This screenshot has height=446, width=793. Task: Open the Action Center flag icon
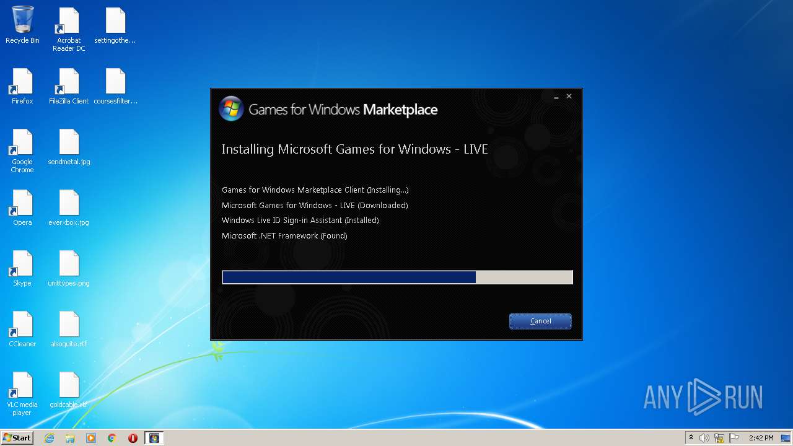(x=734, y=438)
